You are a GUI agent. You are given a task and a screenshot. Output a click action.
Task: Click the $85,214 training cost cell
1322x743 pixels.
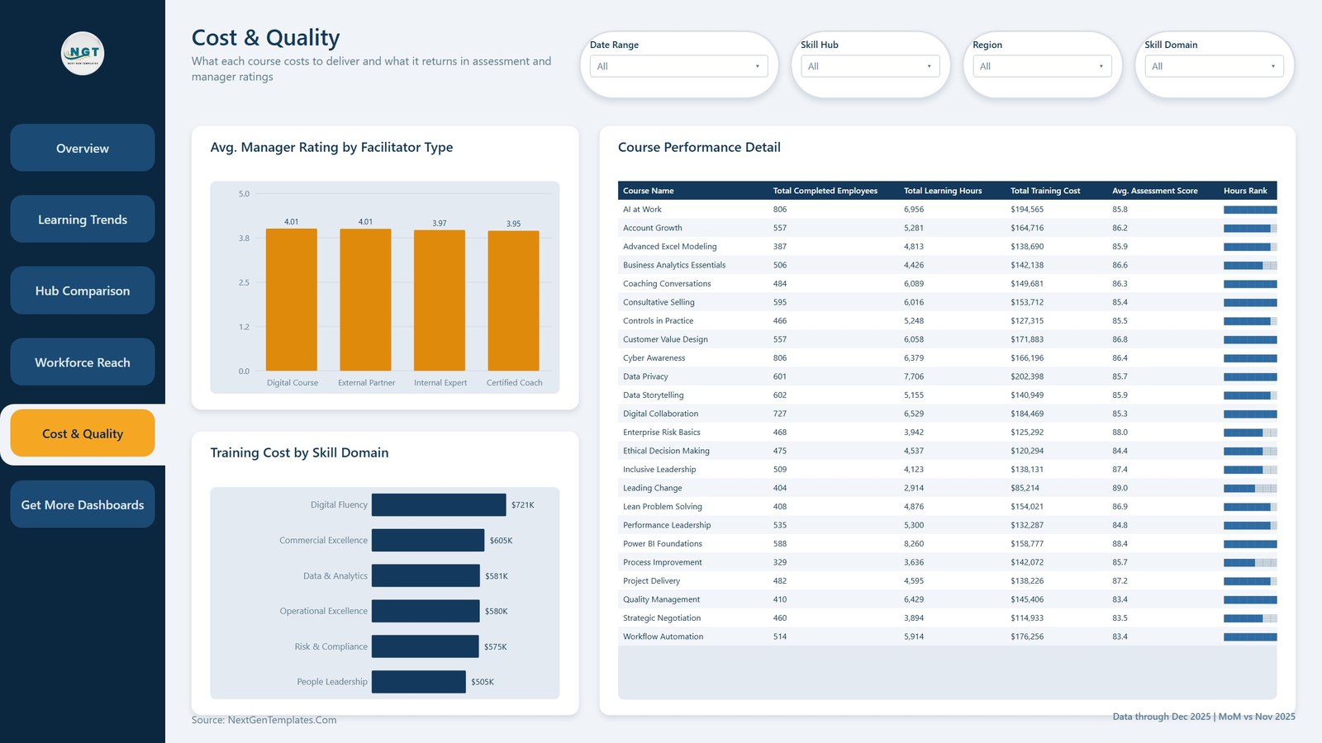1025,488
